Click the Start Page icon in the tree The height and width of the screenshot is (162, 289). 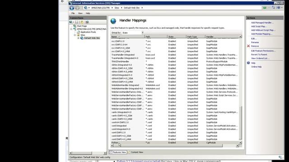pos(75,26)
